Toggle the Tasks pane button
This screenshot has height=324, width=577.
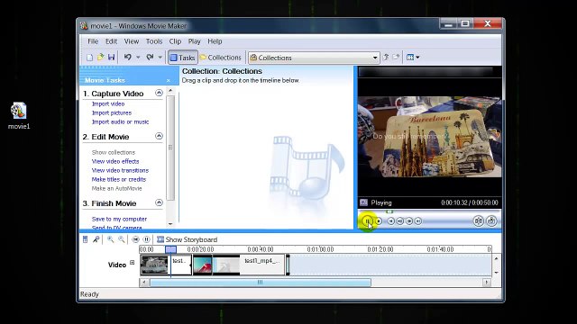tap(182, 58)
